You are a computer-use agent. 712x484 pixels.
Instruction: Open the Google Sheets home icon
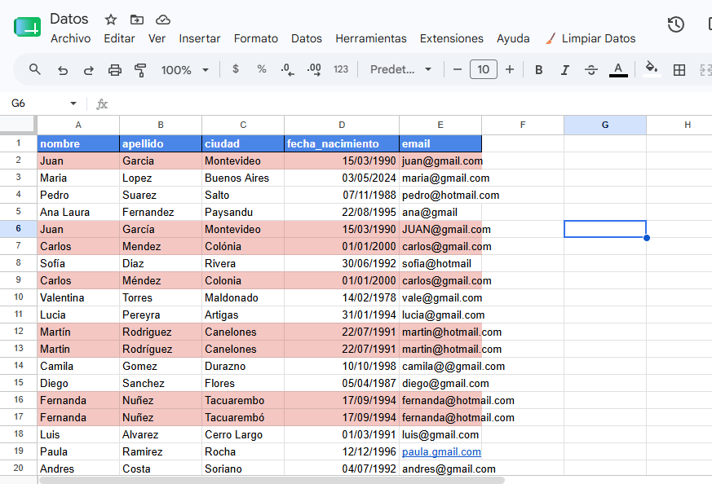coord(27,27)
